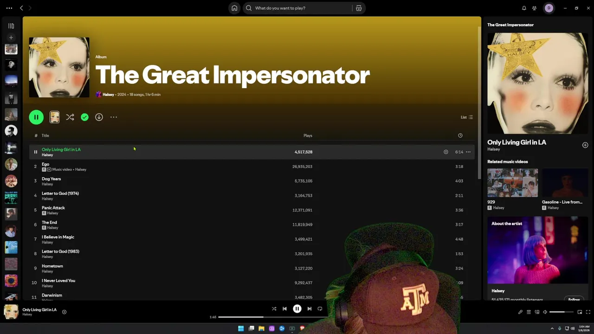Pause playback in bottom player bar
Image resolution: width=594 pixels, height=334 pixels.
(x=297, y=308)
